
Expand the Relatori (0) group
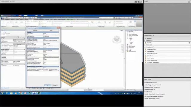coord(145,45)
